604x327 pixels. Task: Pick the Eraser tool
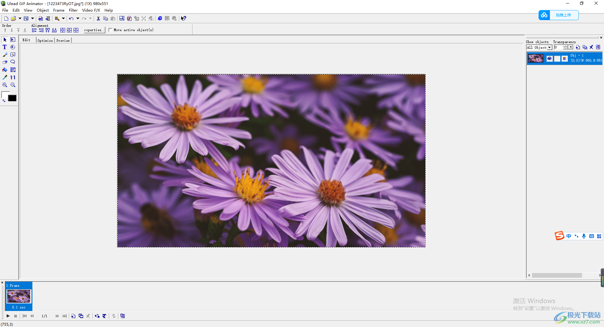tap(5, 62)
